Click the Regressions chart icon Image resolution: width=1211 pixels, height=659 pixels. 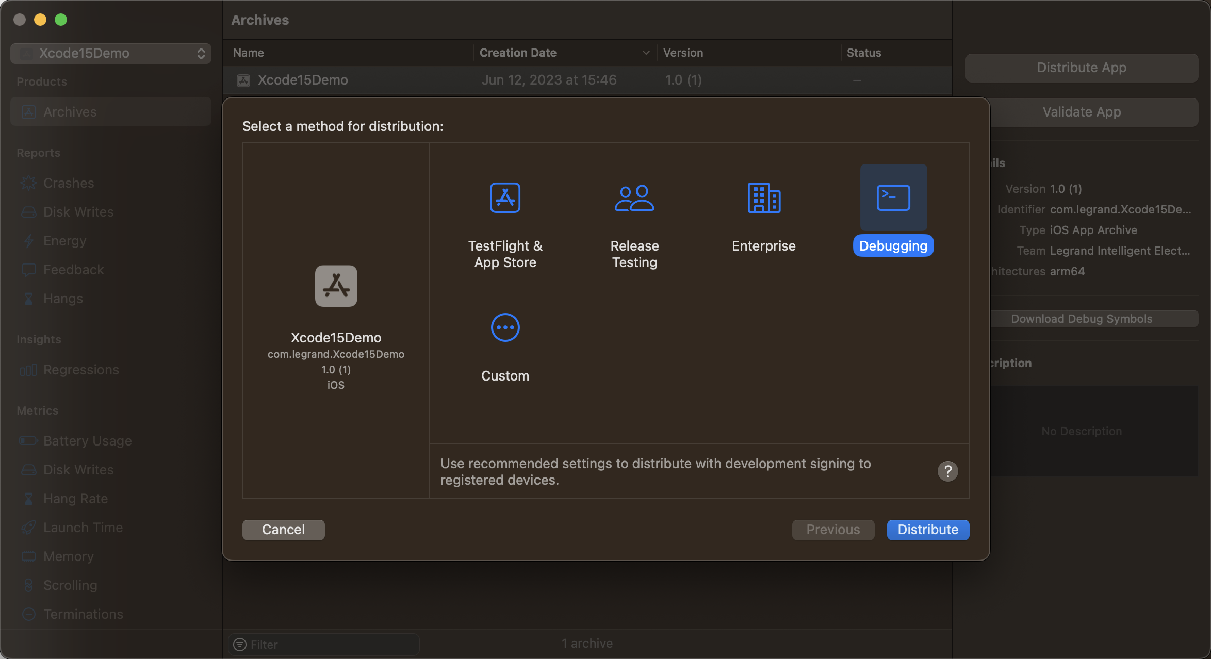pyautogui.click(x=28, y=370)
